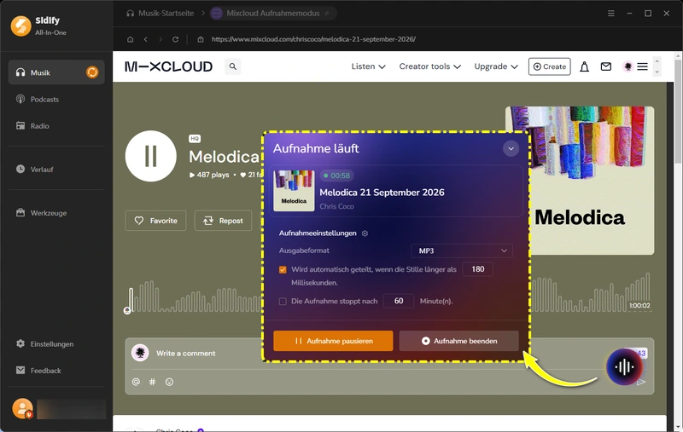Open the Musik section in sidebar
This screenshot has height=432, width=683.
coord(56,72)
